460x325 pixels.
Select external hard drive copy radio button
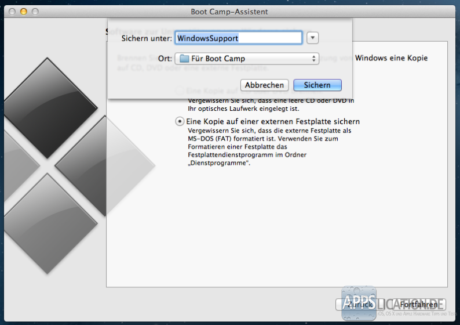click(180, 121)
